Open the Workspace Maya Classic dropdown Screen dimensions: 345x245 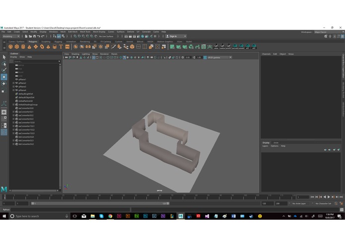pyautogui.click(x=329, y=32)
